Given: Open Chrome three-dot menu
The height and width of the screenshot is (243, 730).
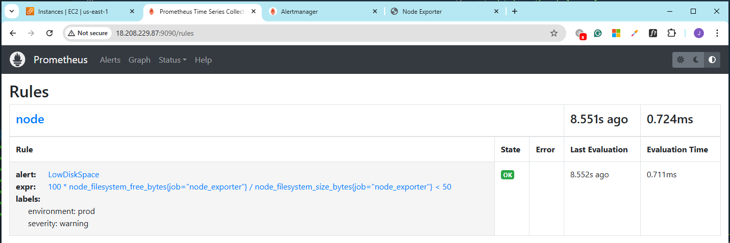Looking at the screenshot, I should point(717,33).
